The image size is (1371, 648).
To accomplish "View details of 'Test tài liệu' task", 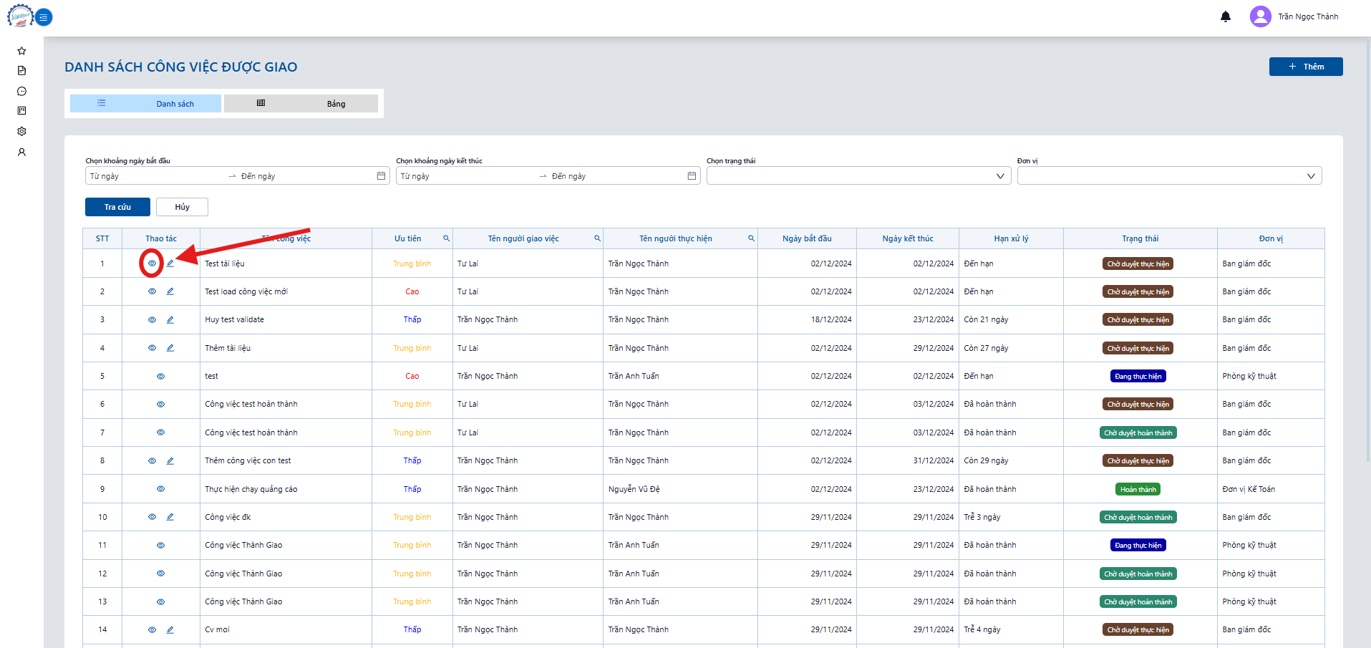I will pos(152,263).
